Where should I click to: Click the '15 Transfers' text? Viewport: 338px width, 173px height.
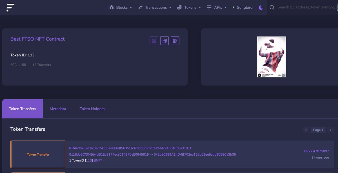(x=42, y=65)
